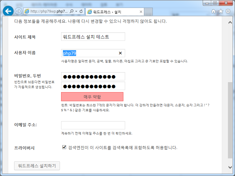Click the 사이트 제목 input field
The image size is (235, 176).
pyautogui.click(x=93, y=36)
